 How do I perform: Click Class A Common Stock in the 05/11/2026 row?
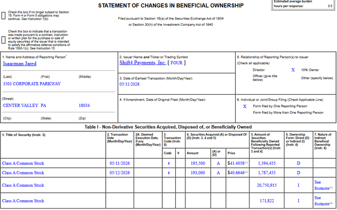[x=23, y=163]
